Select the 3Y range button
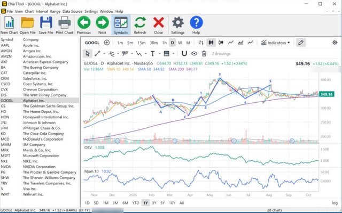Screen dimensions: 342x213 click(154, 203)
